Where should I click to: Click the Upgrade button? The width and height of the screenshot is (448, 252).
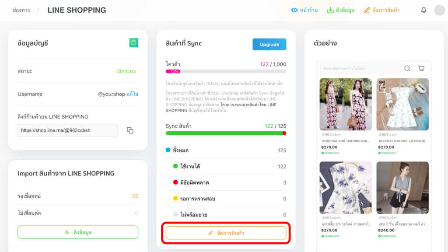[269, 44]
